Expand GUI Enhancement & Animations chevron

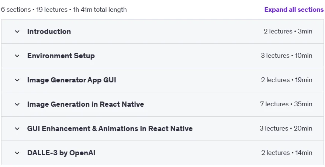click(17, 129)
